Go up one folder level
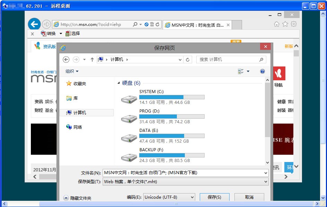327x207 pixels. [x=92, y=60]
